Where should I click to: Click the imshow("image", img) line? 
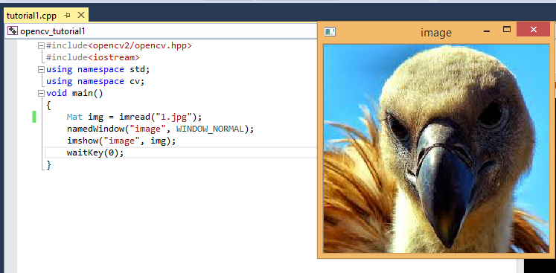click(x=121, y=141)
